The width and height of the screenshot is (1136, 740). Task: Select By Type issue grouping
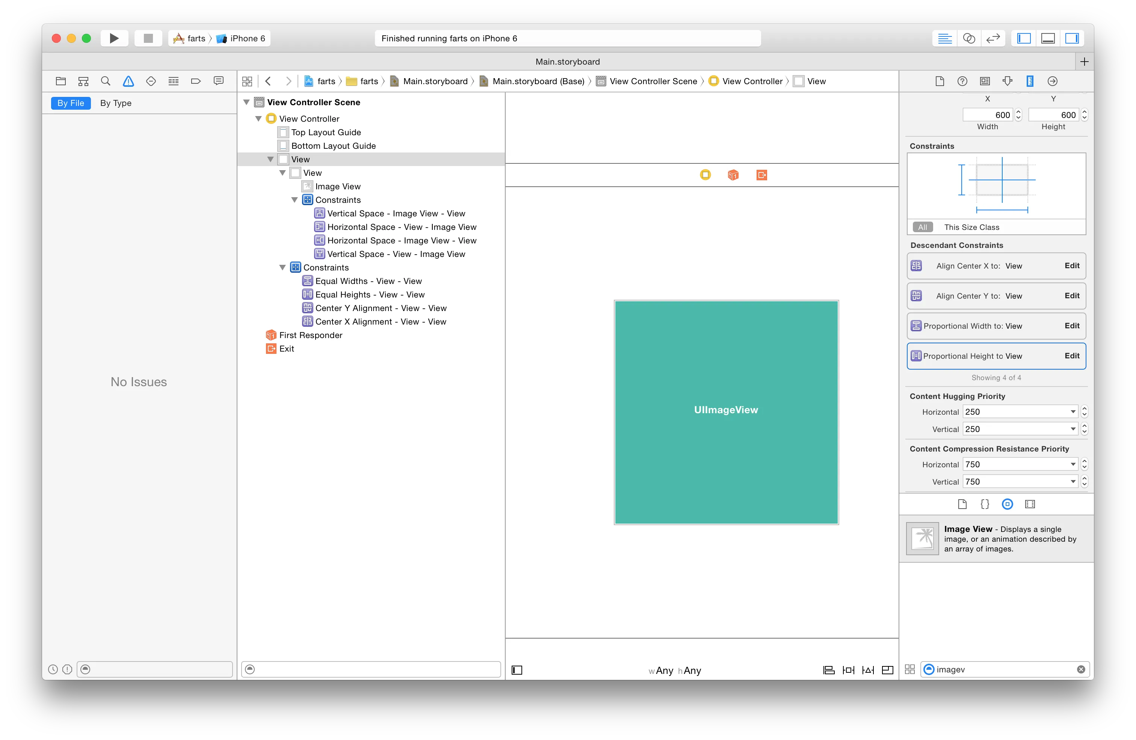click(x=116, y=103)
